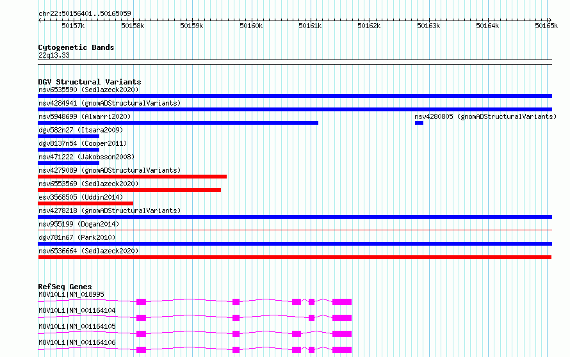Click the last large exon of NM_001164105
This screenshot has width=570, height=357.
pos(342,334)
